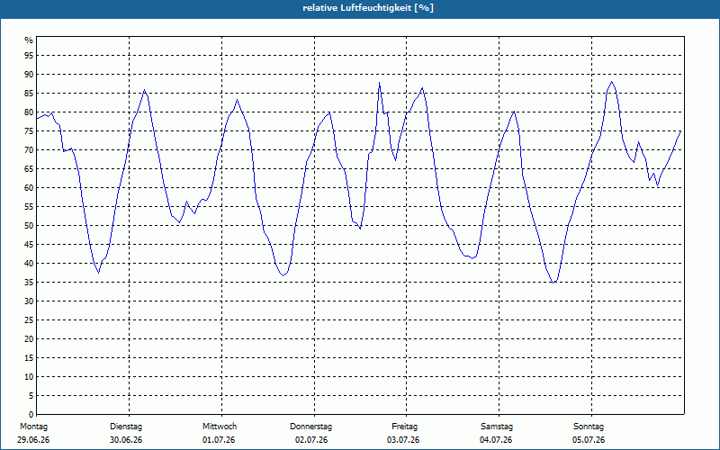Click the 90 y-axis value
Viewport: 720px width, 450px height.
(x=29, y=75)
